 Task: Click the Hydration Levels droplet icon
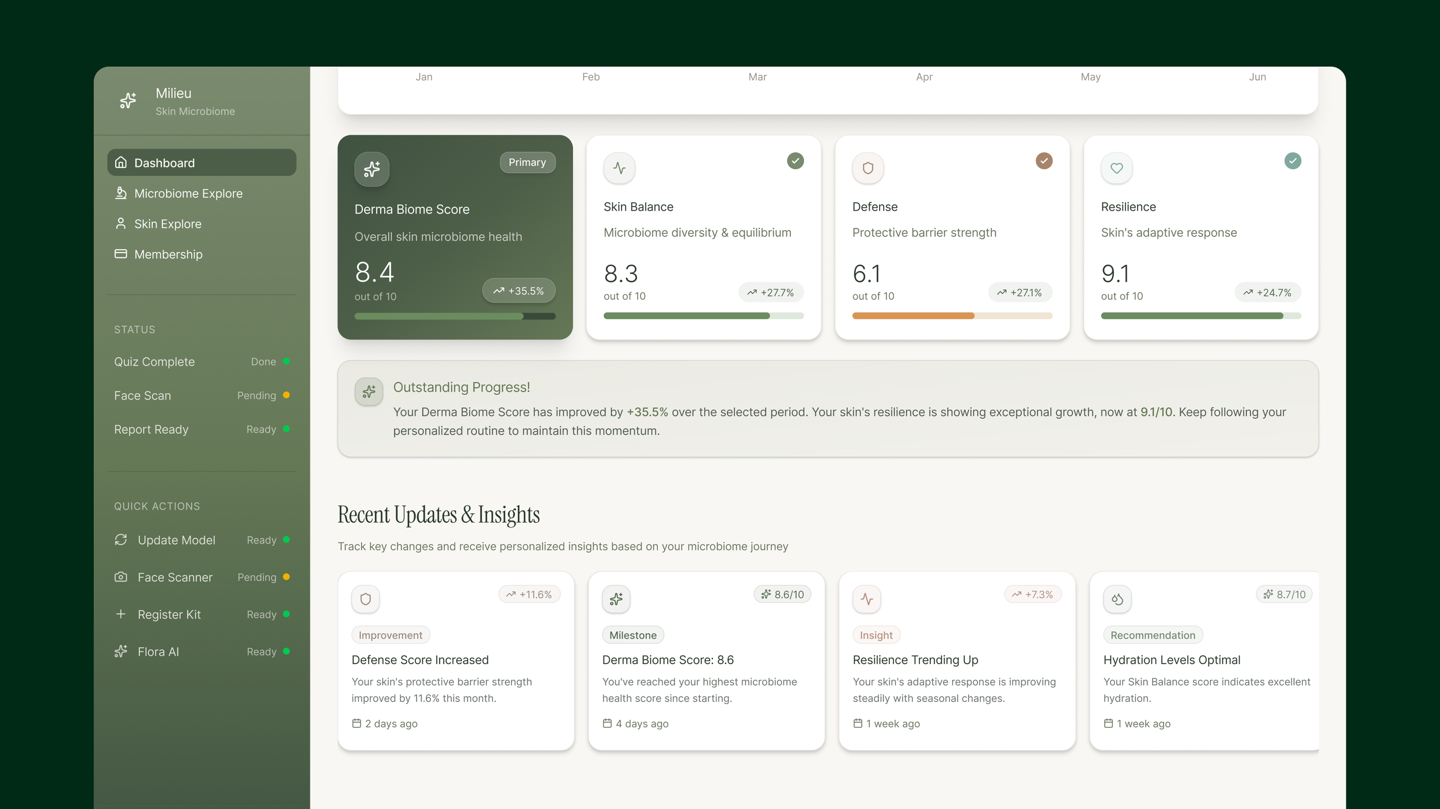coord(1117,599)
